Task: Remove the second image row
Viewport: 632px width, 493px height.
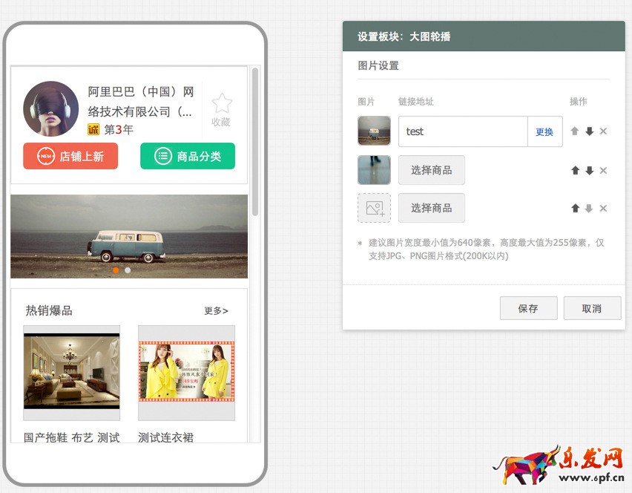Action: pos(603,170)
